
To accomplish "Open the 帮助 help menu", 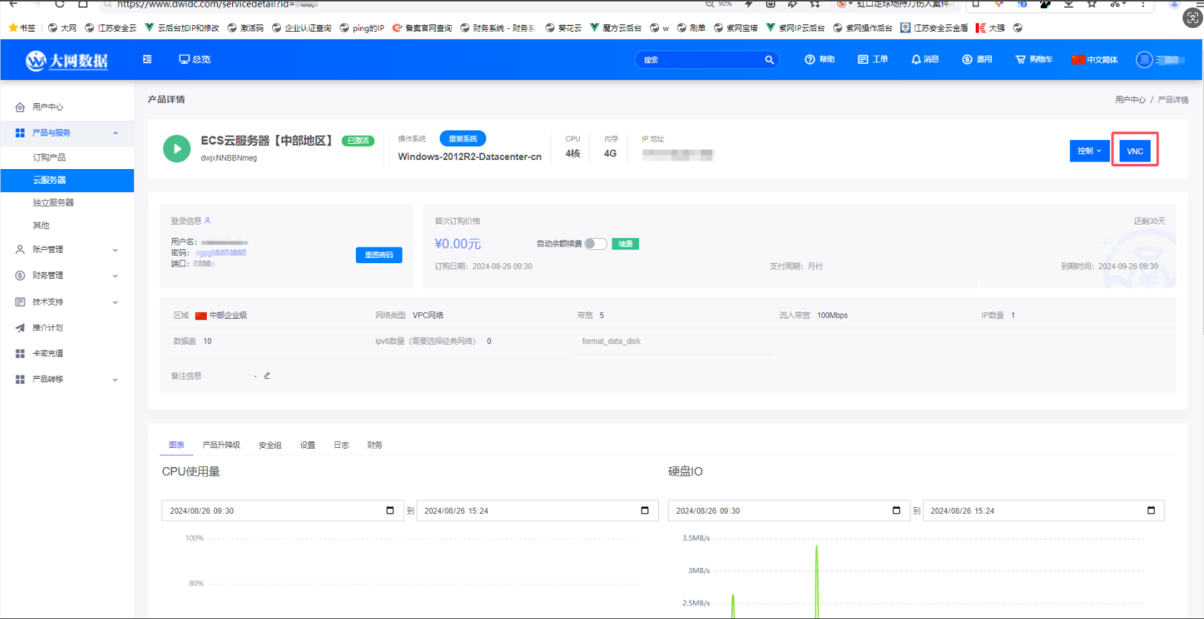I will [820, 59].
